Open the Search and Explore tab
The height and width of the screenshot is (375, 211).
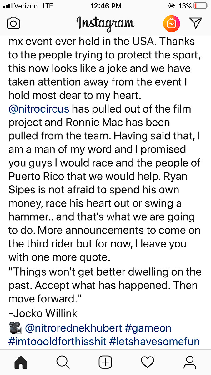63,362
